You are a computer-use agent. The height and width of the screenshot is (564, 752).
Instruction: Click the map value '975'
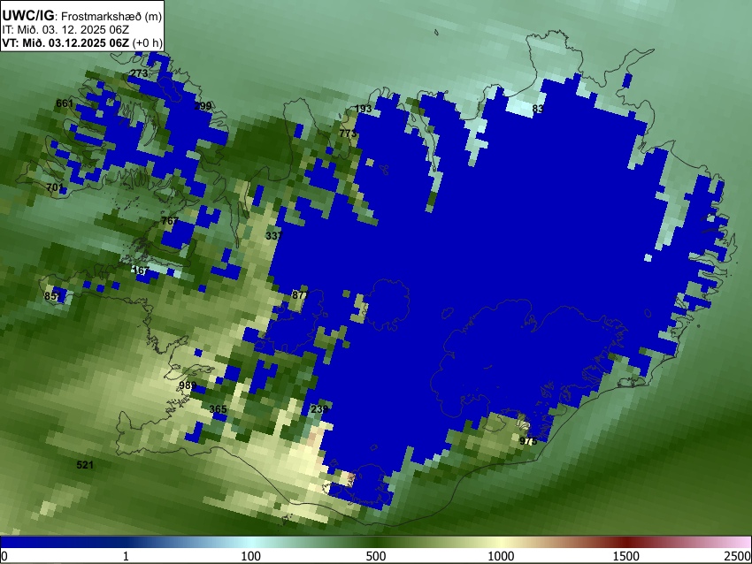click(528, 441)
